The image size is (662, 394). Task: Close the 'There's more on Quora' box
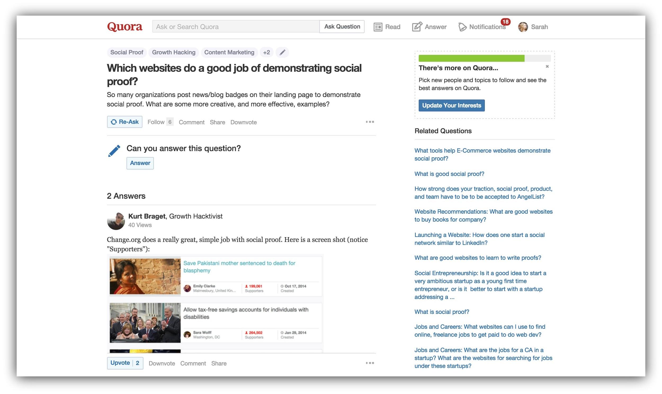547,66
